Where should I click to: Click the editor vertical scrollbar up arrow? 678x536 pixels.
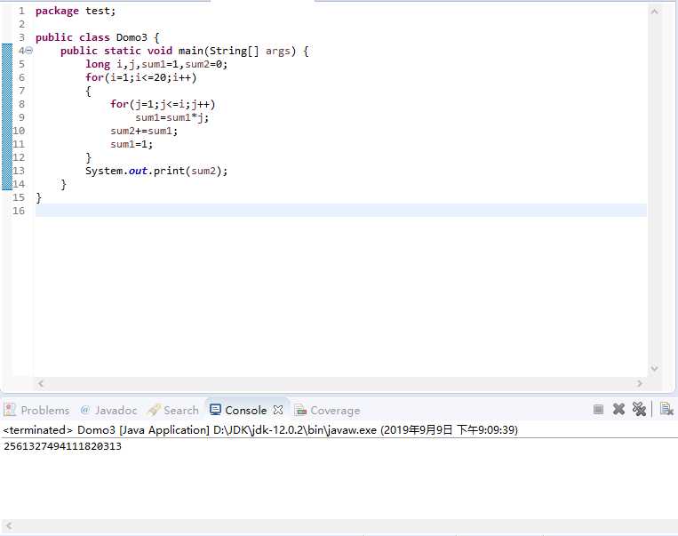click(654, 12)
